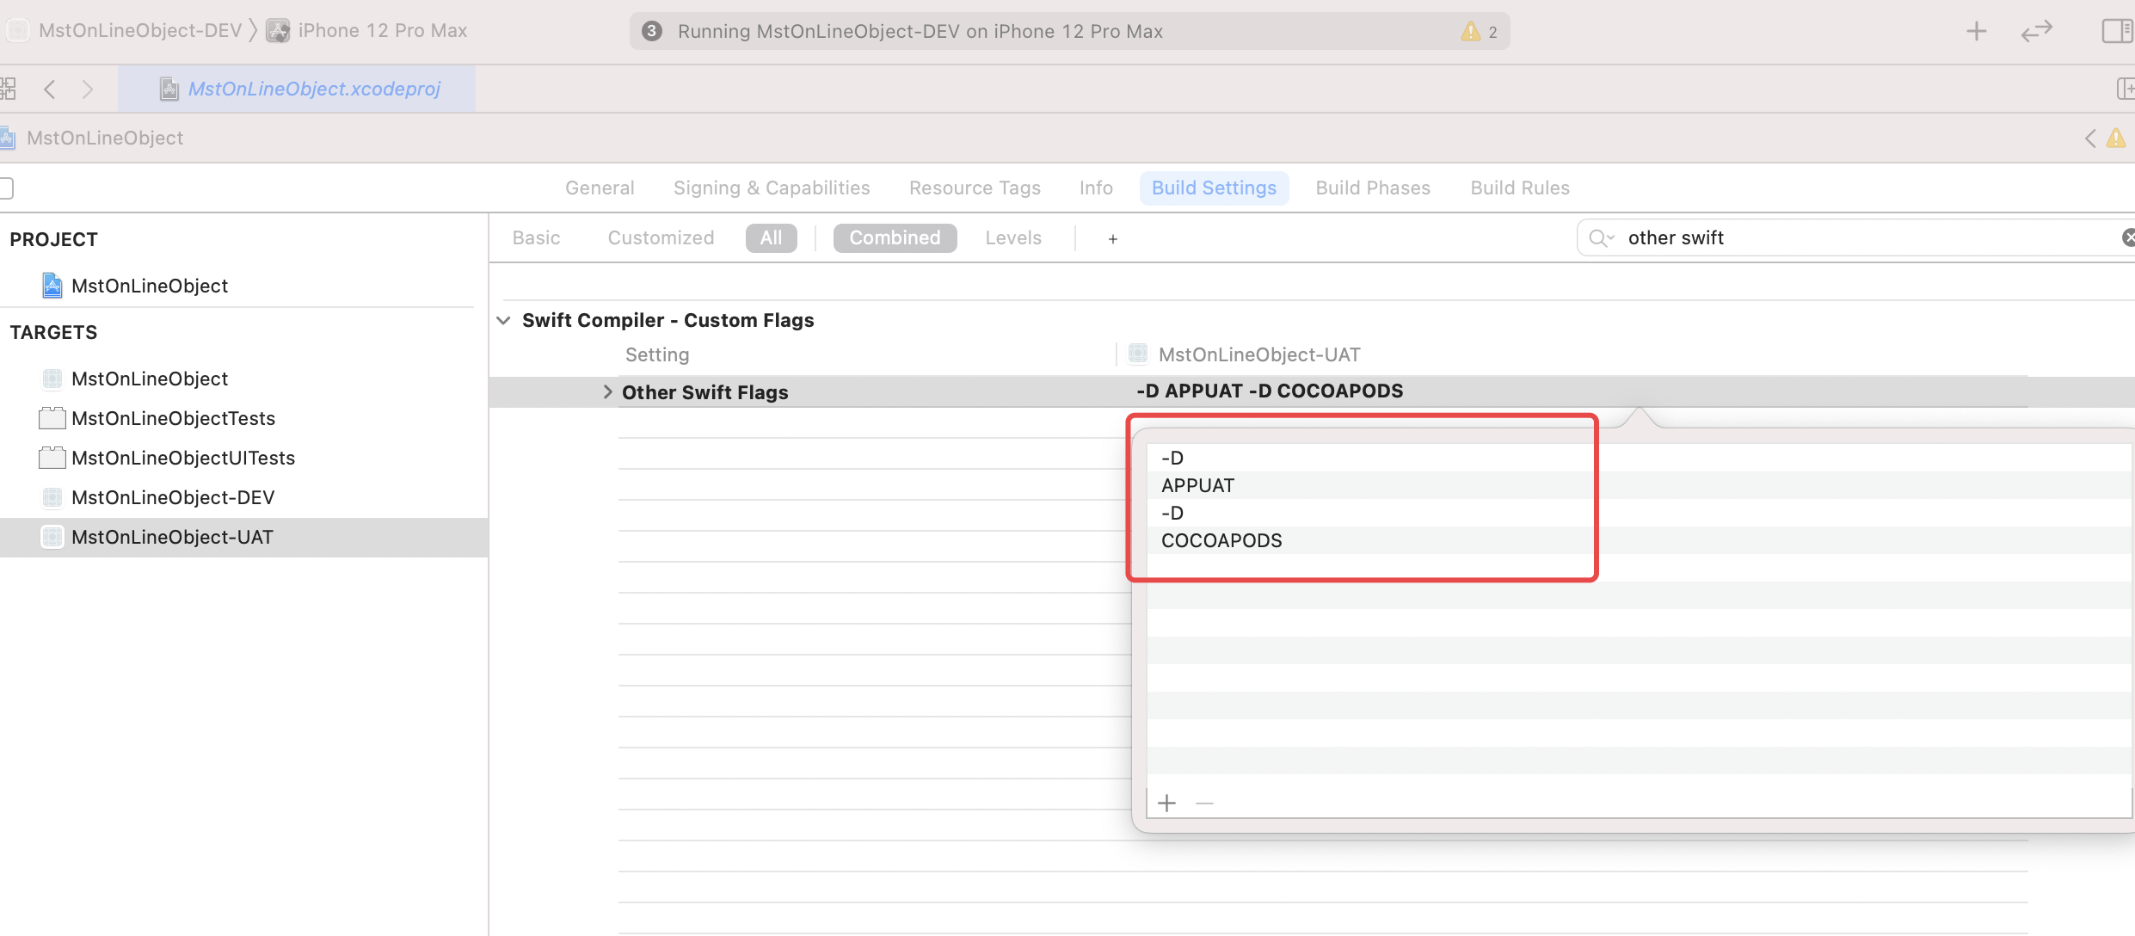Show Basic build settings
This screenshot has width=2135, height=936.
pyautogui.click(x=536, y=237)
